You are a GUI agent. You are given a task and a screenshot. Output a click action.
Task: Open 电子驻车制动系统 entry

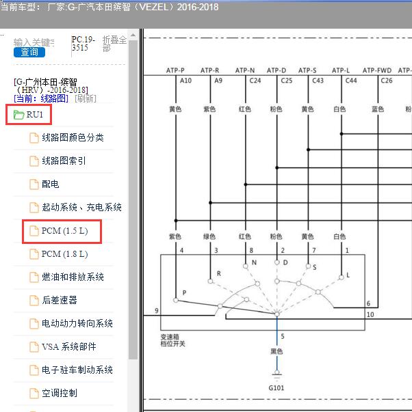pos(77,370)
